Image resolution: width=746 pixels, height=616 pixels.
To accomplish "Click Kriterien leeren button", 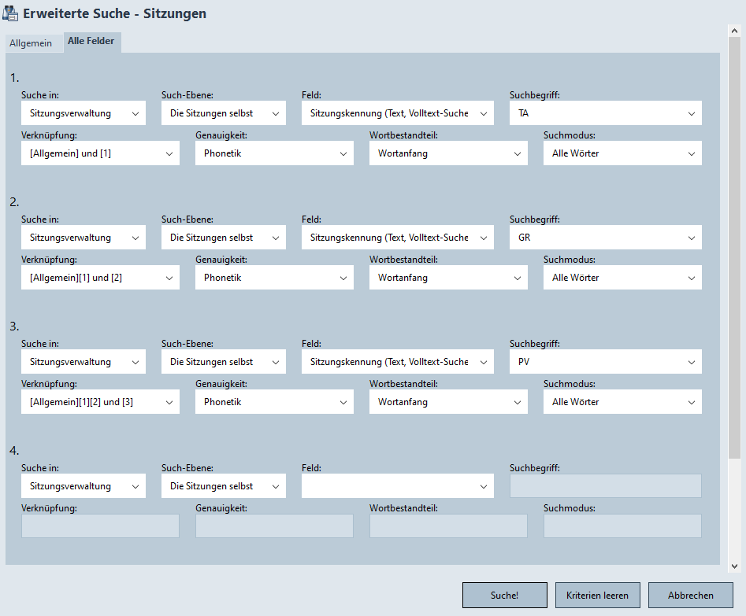I will pos(597,596).
